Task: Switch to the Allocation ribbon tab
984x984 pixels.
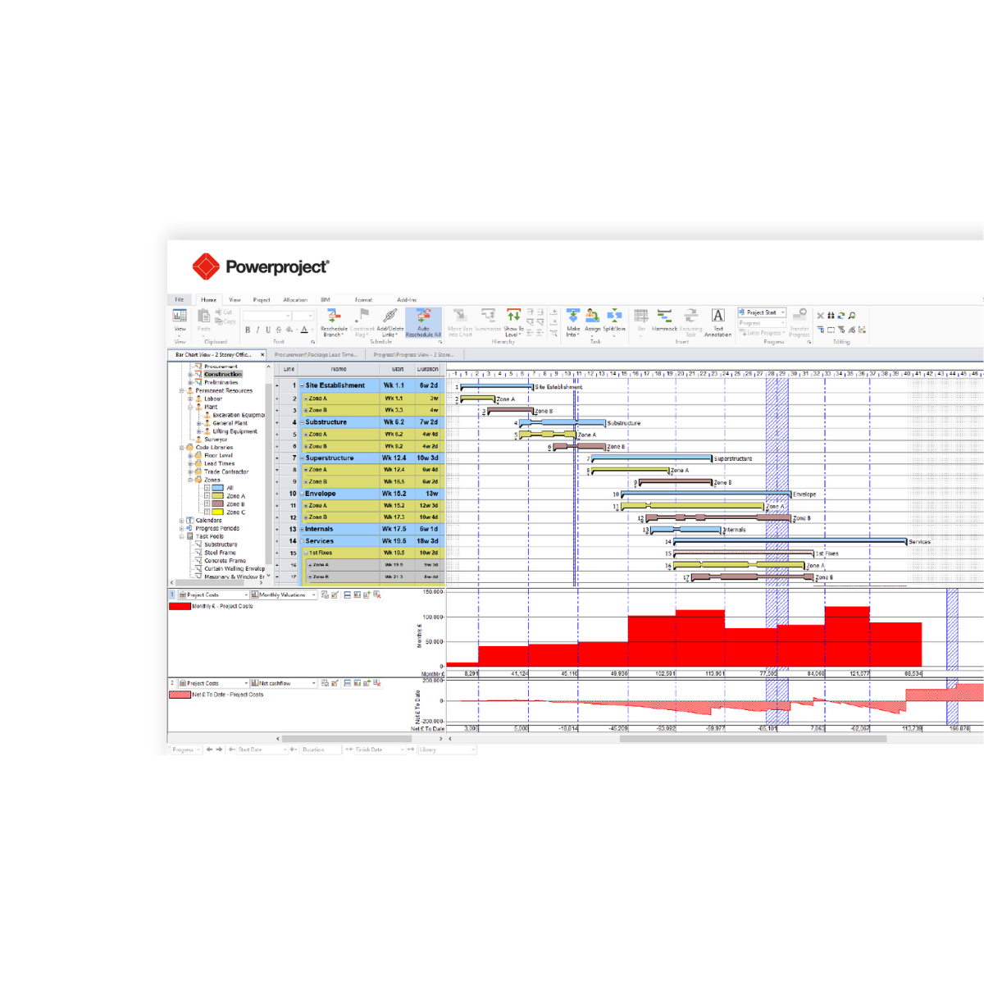Action: [x=295, y=300]
